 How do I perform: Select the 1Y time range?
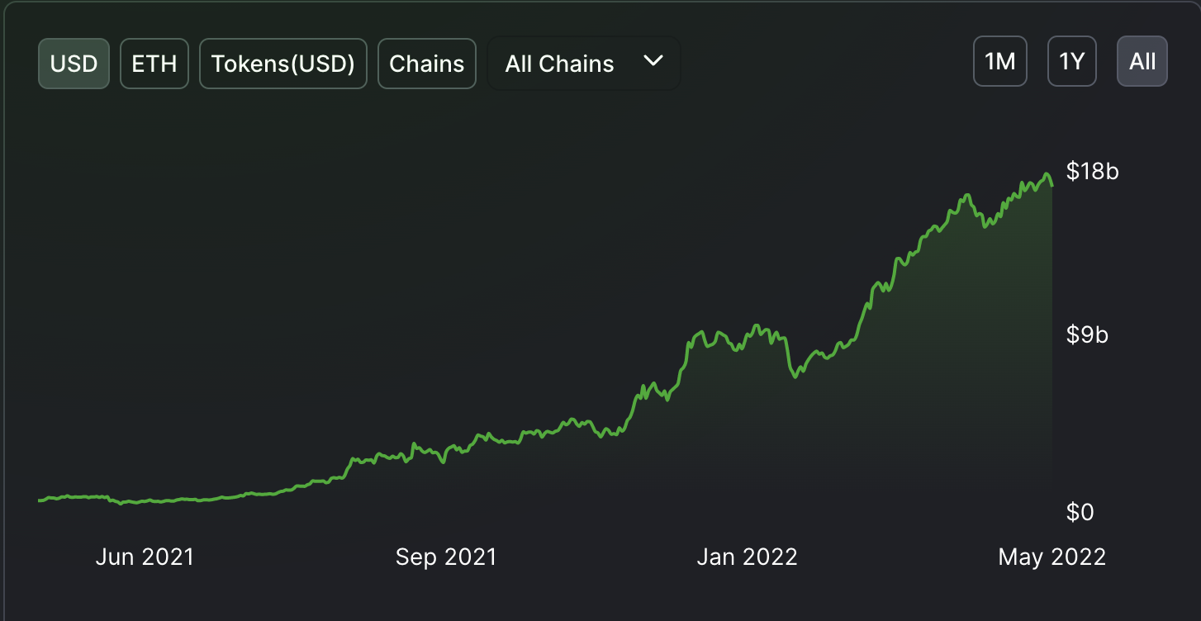click(x=1071, y=61)
